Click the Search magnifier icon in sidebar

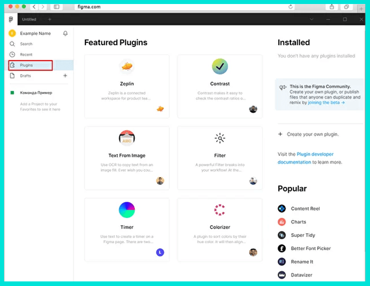pos(12,44)
